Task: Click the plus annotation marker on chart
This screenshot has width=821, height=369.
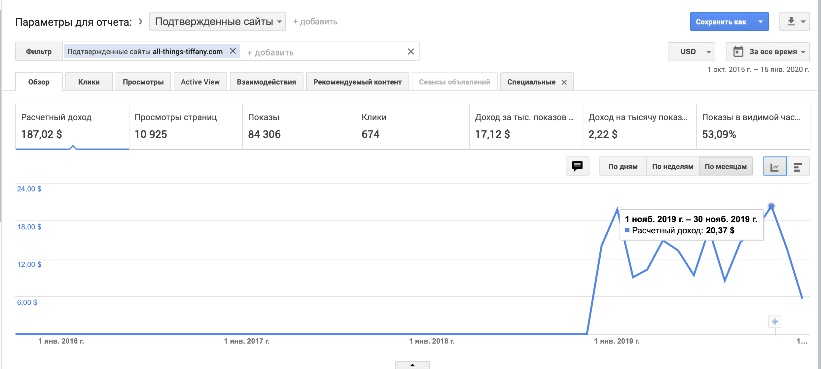Action: (x=774, y=321)
